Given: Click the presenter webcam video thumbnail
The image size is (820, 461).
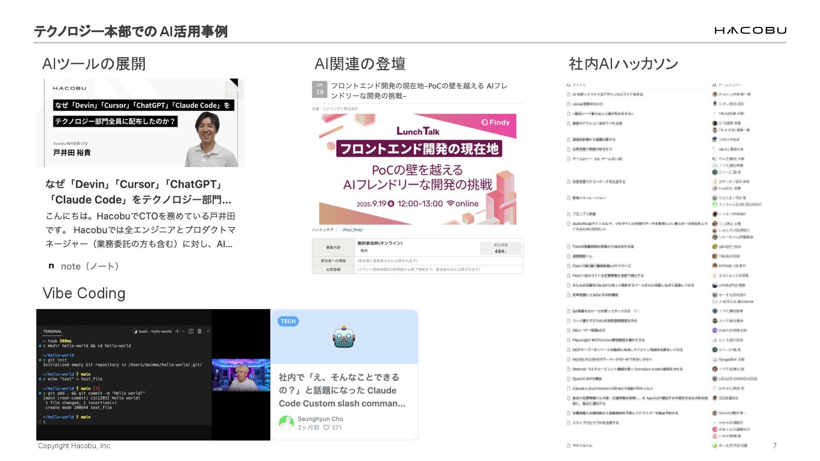Looking at the screenshot, I should coord(241,375).
